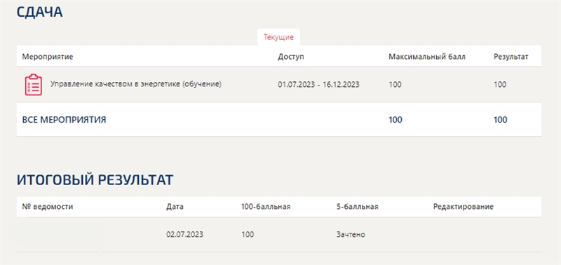Select access dates 01.07.2023 - 16.12.2023
561x265 pixels.
point(319,85)
